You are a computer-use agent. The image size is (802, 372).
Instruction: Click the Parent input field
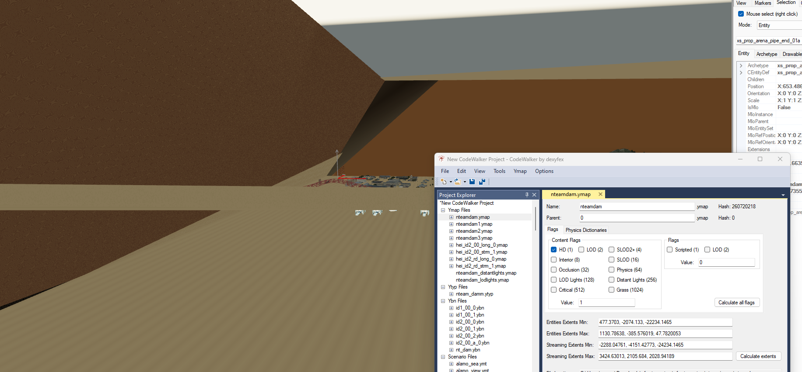pos(637,218)
